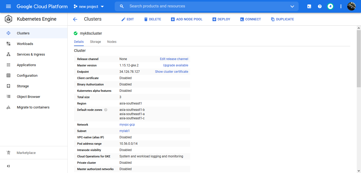Viewport: 361px width, 173px height.
Task: Go back using the left arrow
Action: coord(75,19)
